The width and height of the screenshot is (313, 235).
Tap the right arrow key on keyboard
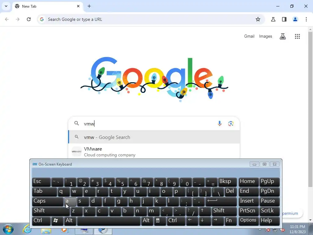click(218, 222)
